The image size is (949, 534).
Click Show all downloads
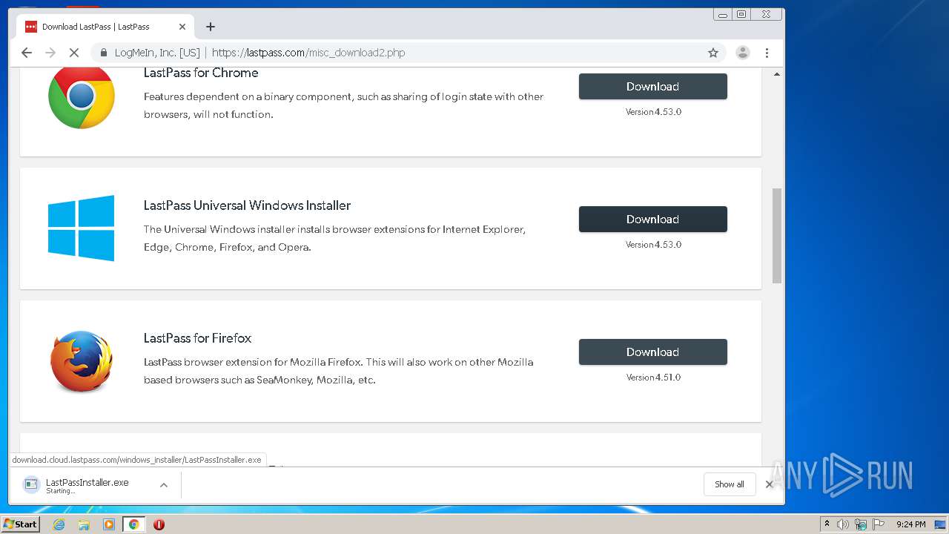tap(730, 484)
